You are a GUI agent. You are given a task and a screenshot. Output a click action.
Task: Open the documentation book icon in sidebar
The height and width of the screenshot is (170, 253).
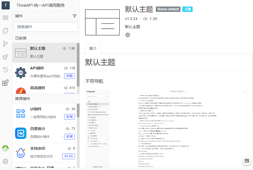5,18
